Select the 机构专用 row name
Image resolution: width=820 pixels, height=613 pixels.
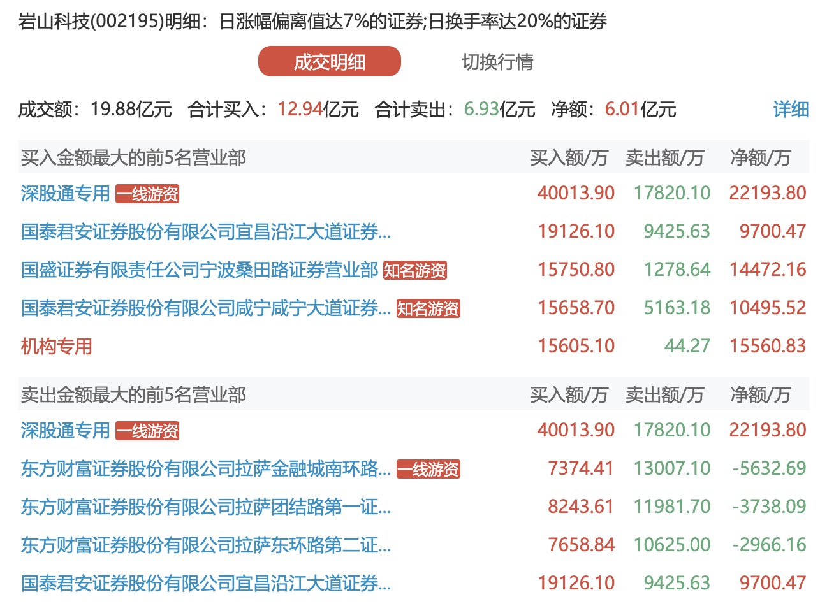tap(56, 346)
